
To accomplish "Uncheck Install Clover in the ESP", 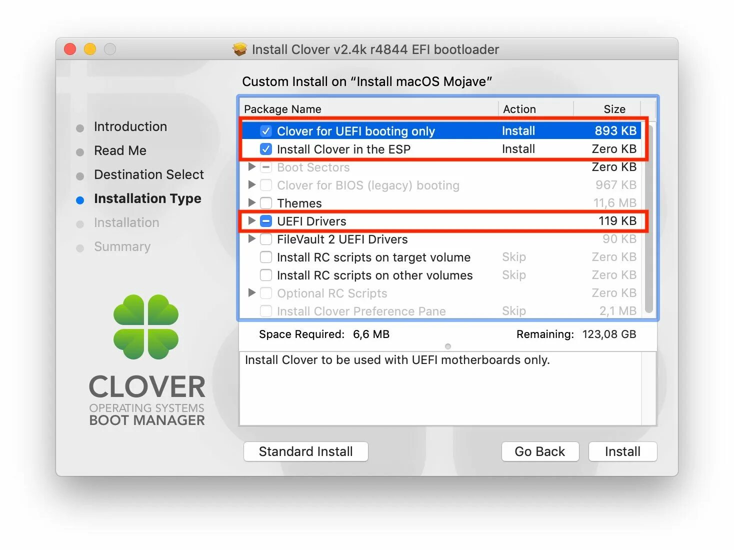I will point(266,149).
